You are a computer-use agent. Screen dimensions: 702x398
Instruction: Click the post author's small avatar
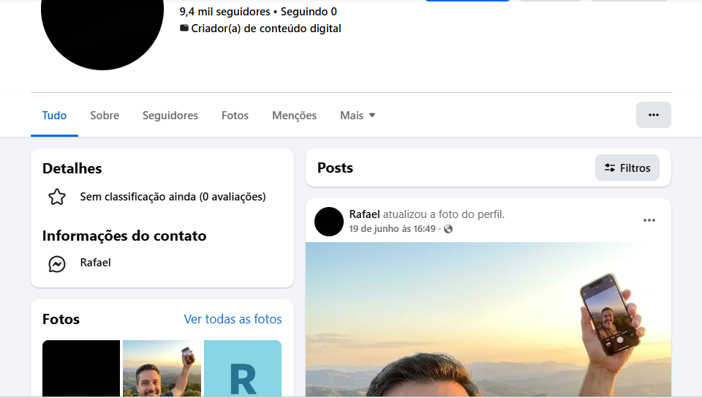(329, 222)
